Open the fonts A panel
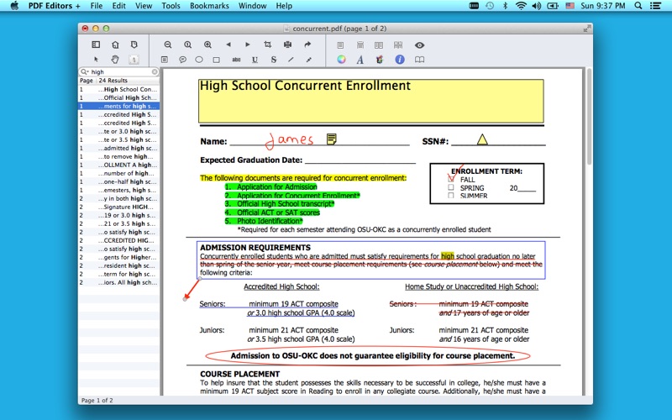Screen dimensions: 672x420 [x=360, y=60]
